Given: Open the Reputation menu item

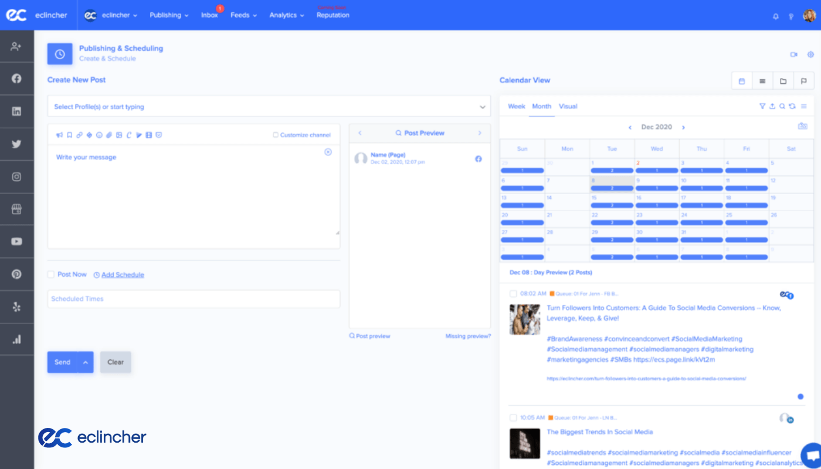Looking at the screenshot, I should [x=333, y=15].
